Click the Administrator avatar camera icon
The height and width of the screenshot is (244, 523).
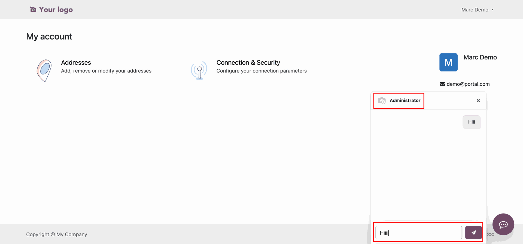pos(382,100)
